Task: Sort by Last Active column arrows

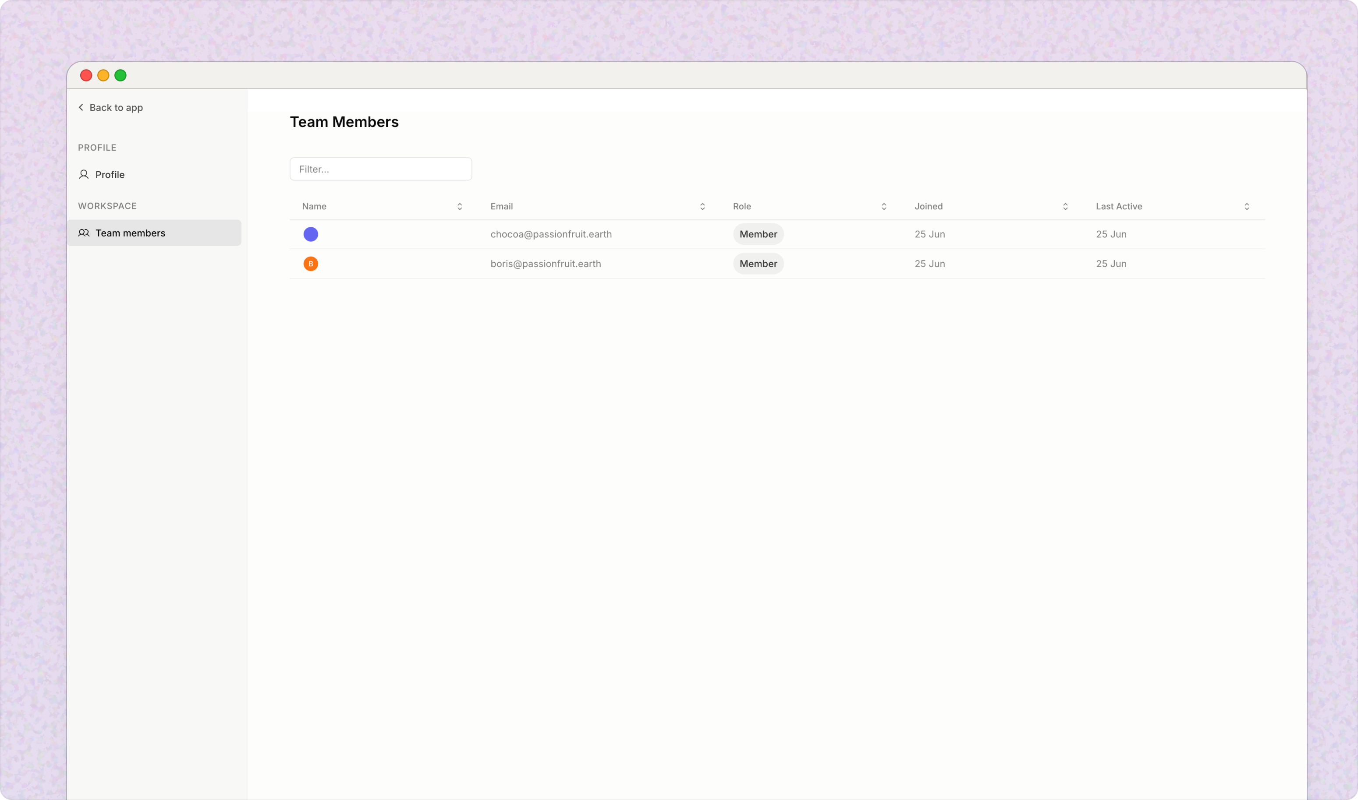Action: [x=1246, y=207]
